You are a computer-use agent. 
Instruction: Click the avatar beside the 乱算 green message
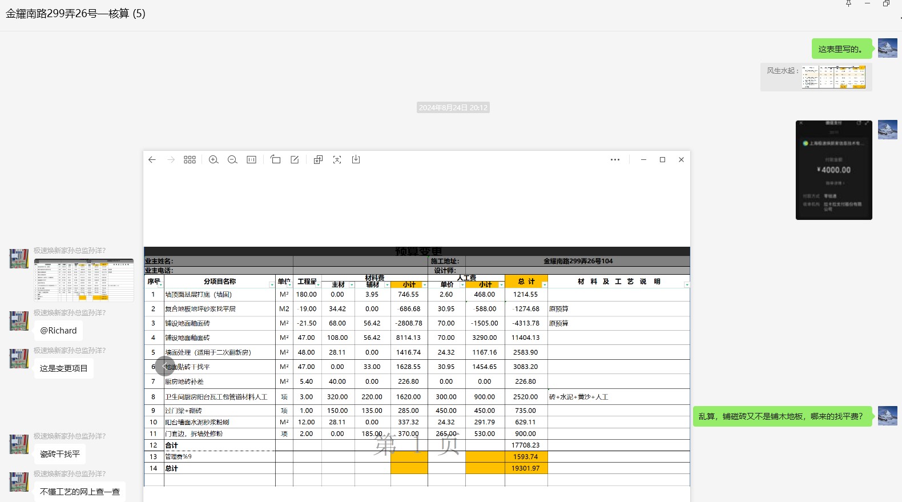click(887, 416)
